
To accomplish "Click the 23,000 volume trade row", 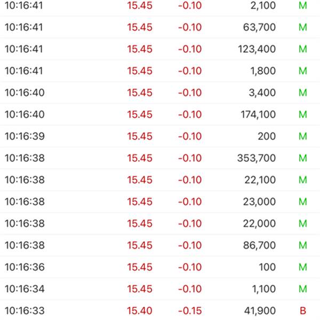I will pyautogui.click(x=160, y=202).
